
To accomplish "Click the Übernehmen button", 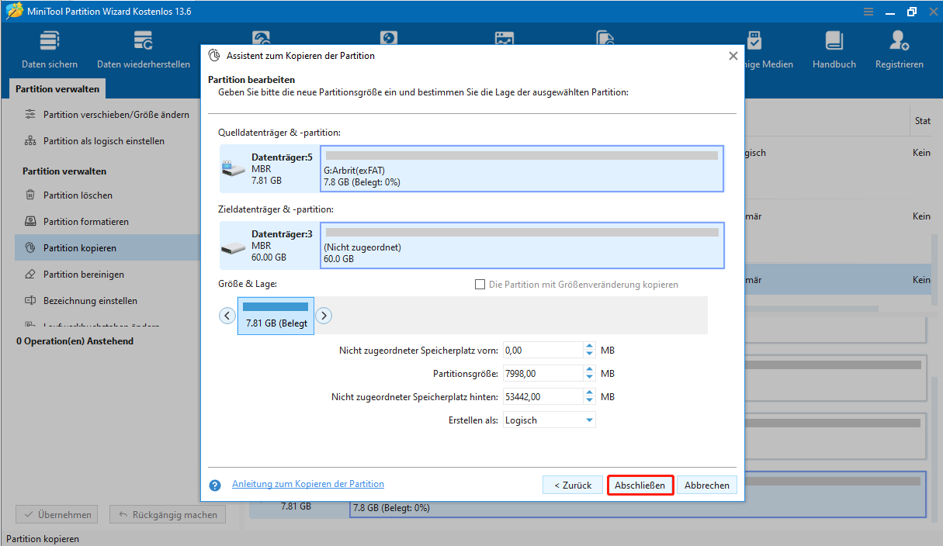I will point(57,514).
